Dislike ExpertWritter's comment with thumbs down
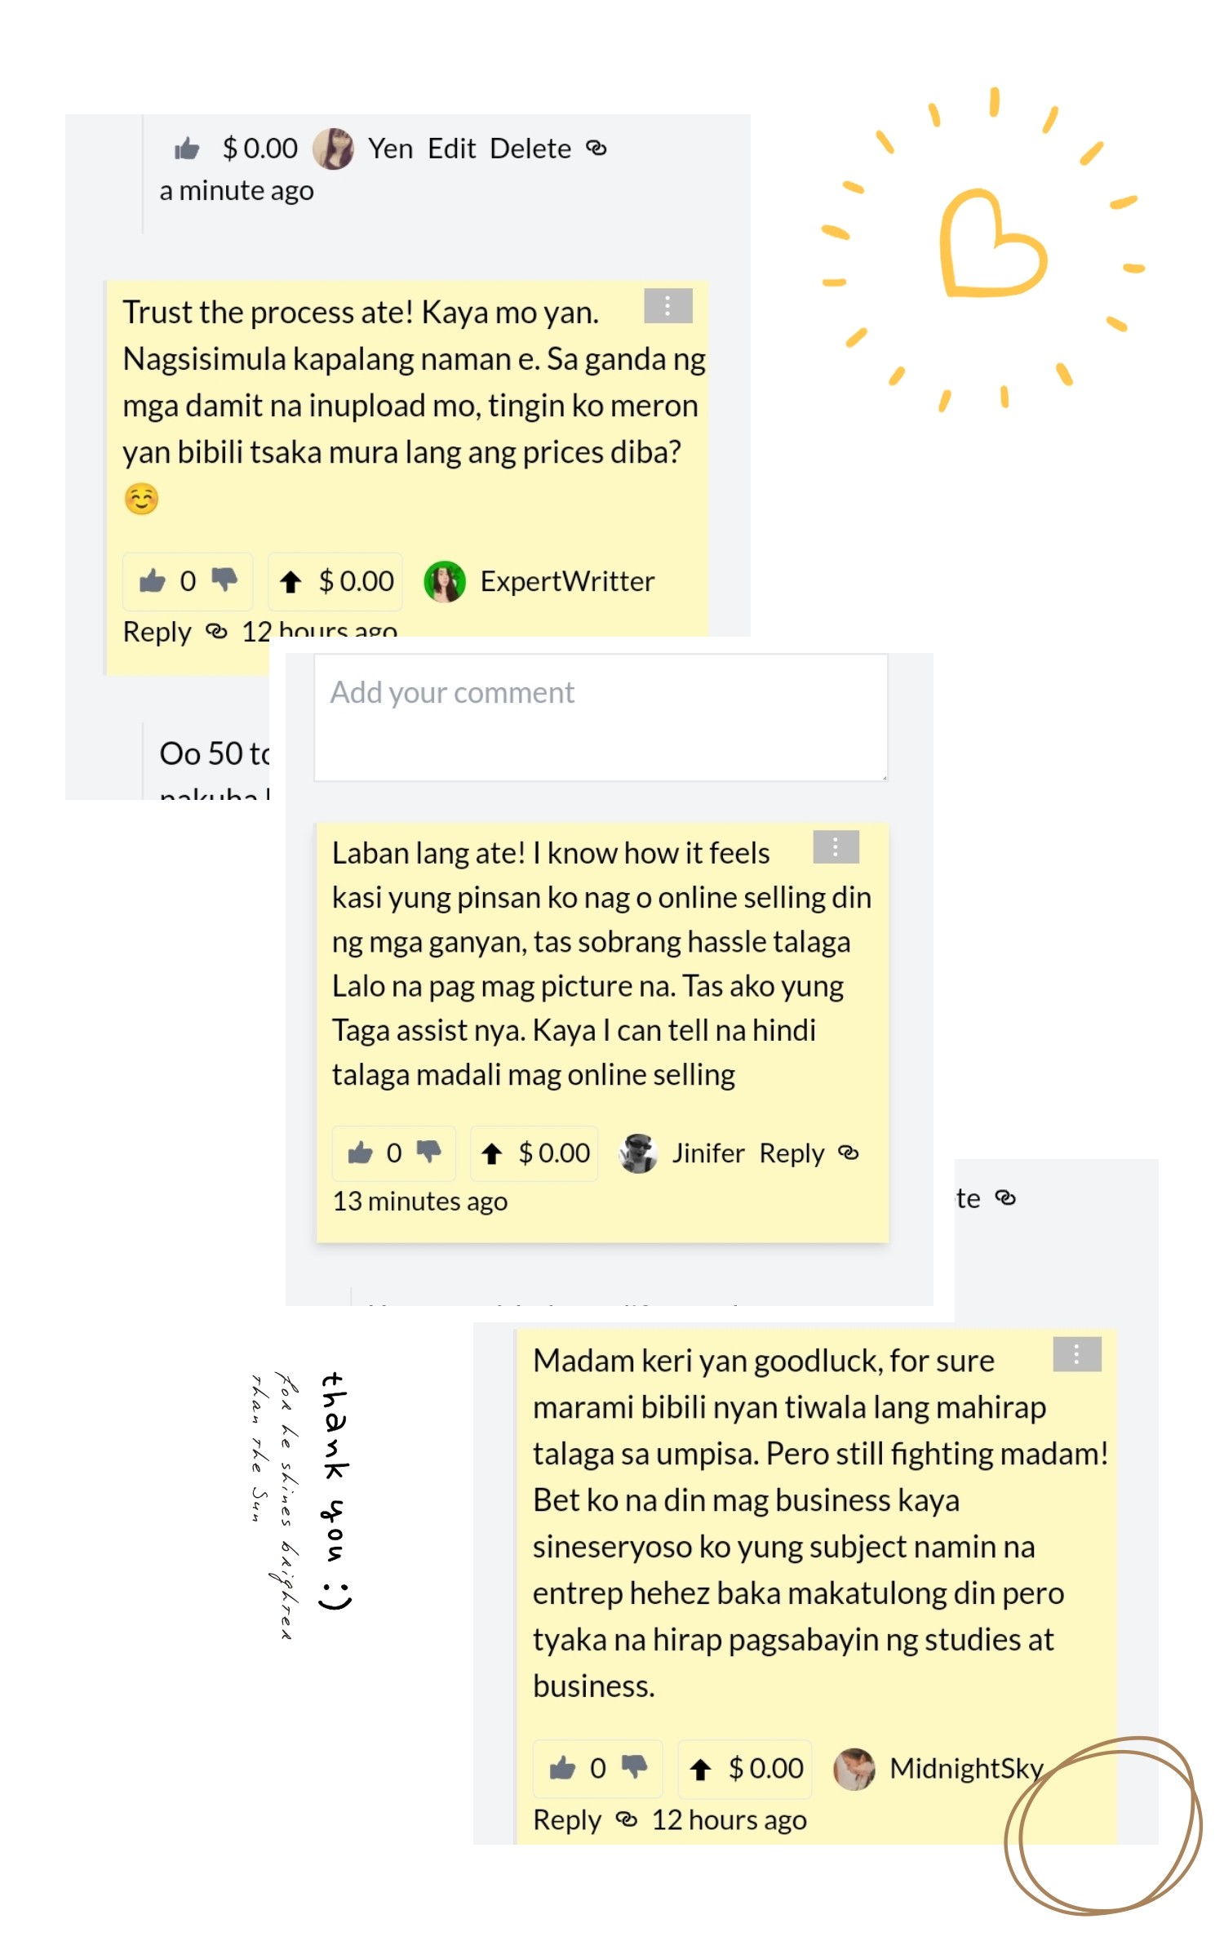This screenshot has width=1224, height=1959. 224,580
